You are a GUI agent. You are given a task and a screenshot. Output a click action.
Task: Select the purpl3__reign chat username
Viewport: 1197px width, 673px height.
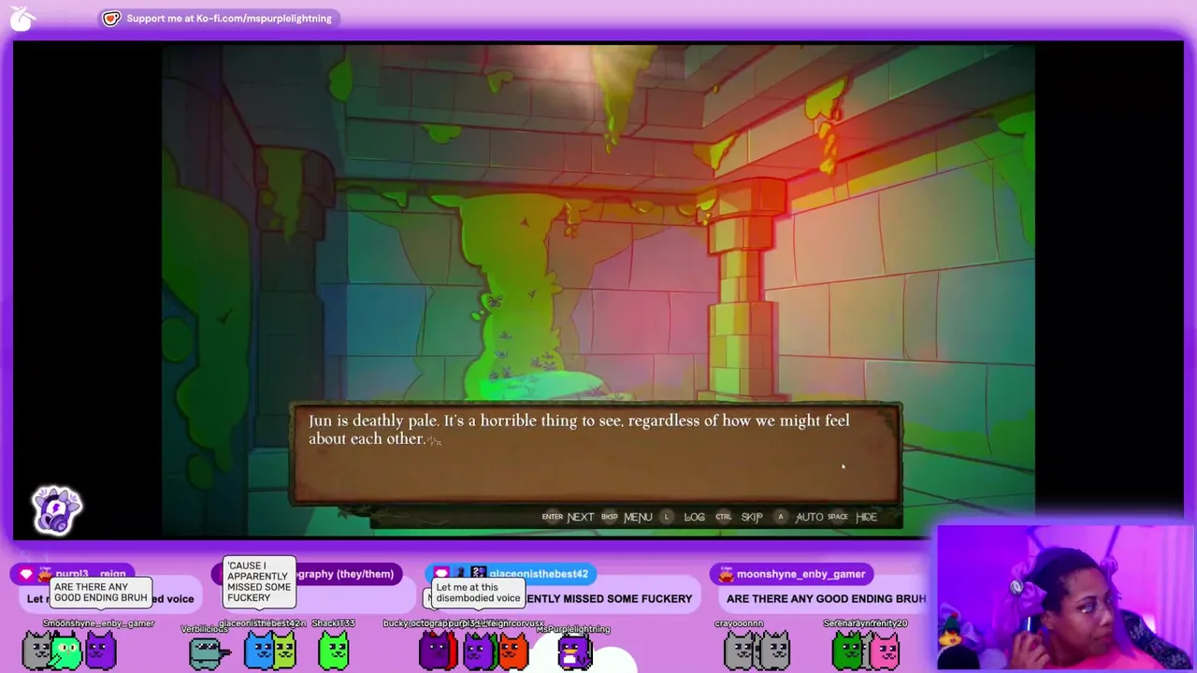(x=91, y=574)
